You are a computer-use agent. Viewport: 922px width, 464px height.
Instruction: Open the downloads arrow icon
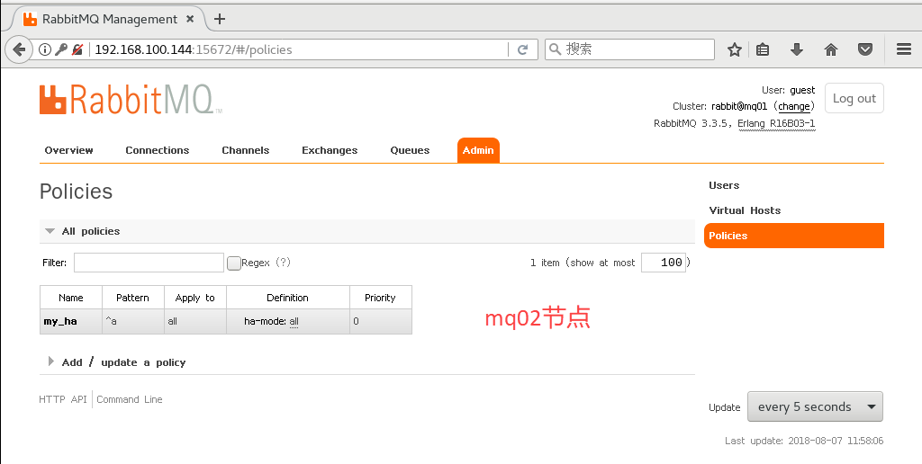click(797, 50)
